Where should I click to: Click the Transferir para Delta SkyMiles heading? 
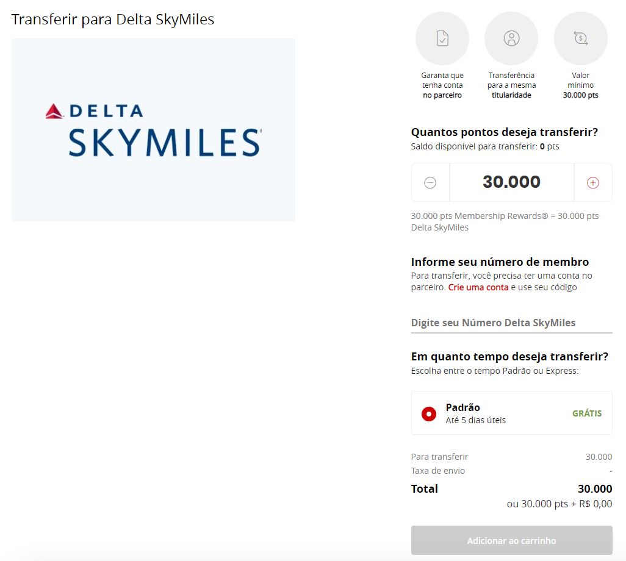coord(113,19)
